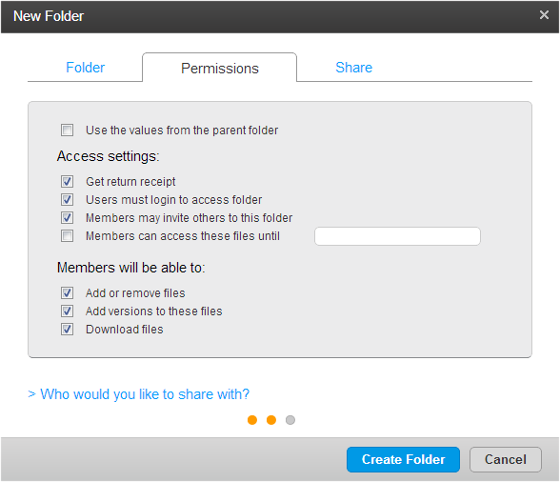Uncheck Add or remove files

[x=67, y=293]
